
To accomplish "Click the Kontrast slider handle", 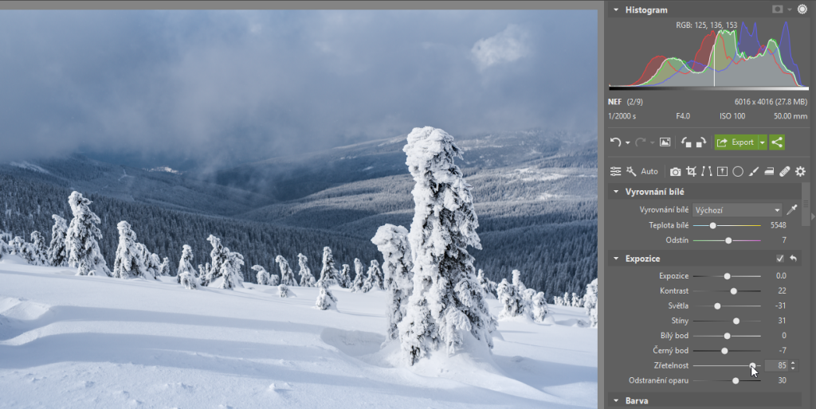I will pos(734,291).
